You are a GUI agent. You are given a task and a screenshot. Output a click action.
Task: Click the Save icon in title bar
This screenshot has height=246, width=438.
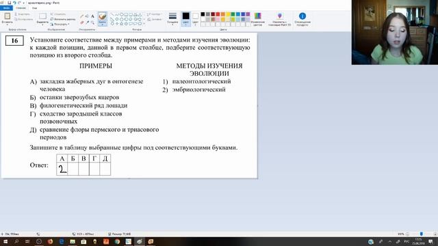coord(9,3)
